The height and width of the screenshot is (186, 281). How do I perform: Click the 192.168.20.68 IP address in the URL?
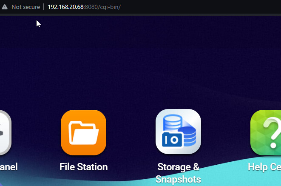66,7
